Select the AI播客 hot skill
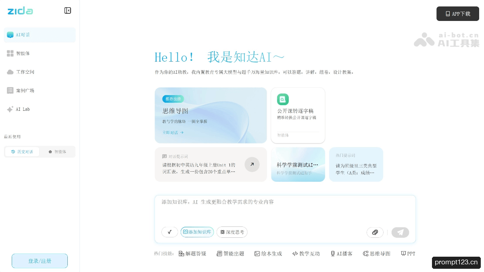 (x=341, y=253)
